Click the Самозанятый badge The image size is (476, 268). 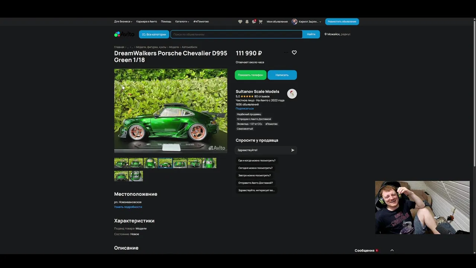[x=245, y=129]
